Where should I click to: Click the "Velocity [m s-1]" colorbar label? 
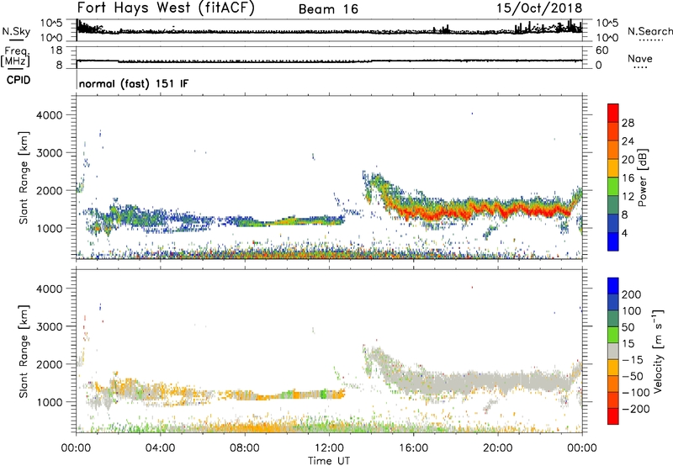658,351
